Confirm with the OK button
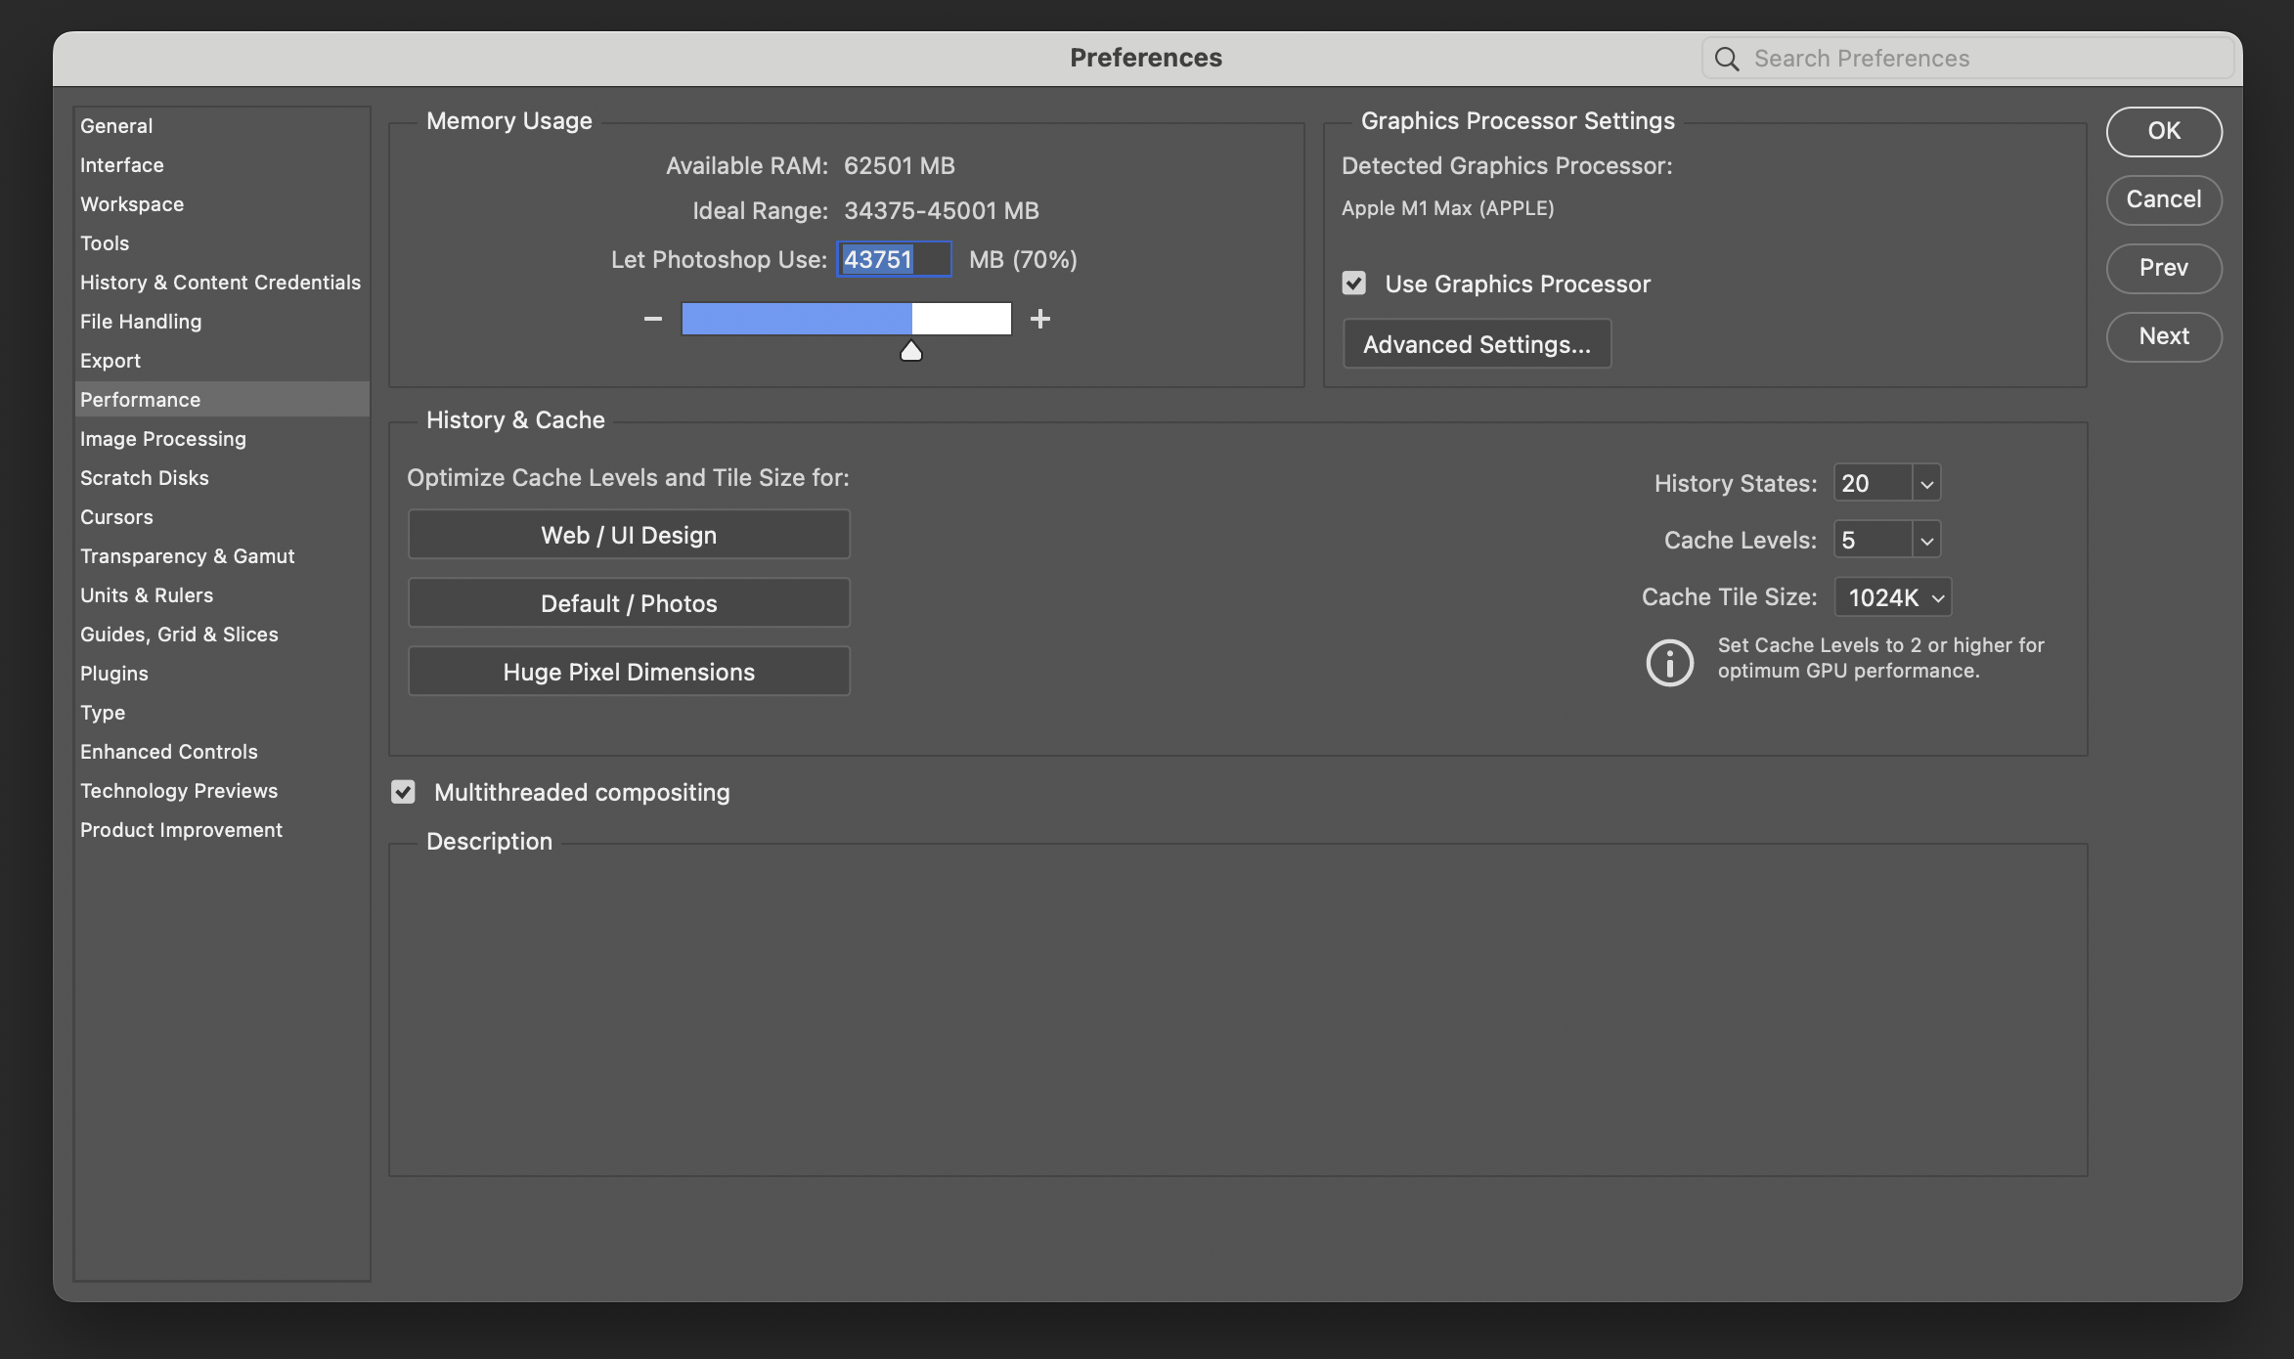2294x1359 pixels. coord(2164,131)
